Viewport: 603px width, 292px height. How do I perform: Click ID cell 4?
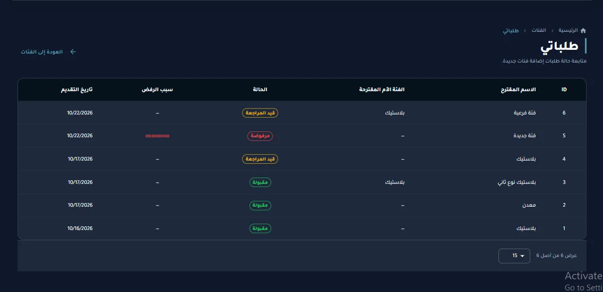click(564, 159)
